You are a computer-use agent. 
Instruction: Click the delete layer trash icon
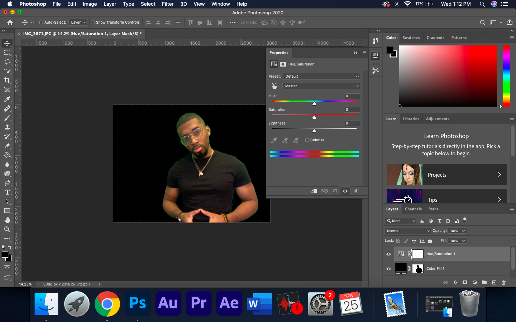pos(503,283)
